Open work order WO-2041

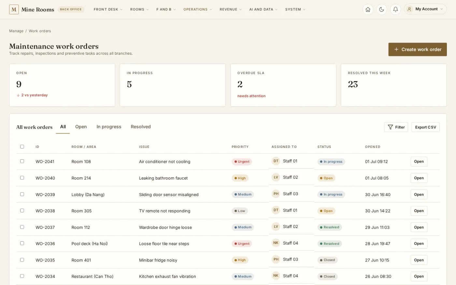[x=419, y=162]
